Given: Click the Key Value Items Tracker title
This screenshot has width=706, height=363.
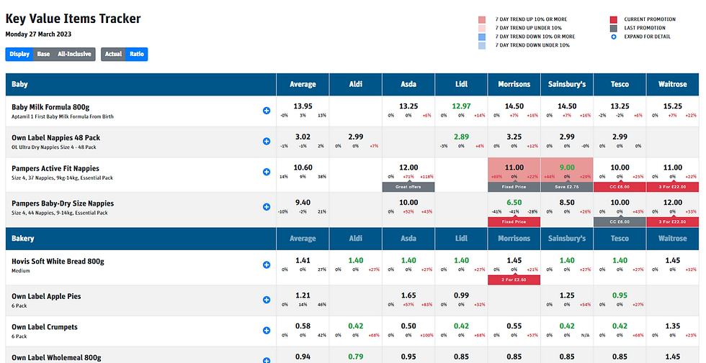Looking at the screenshot, I should 73,19.
